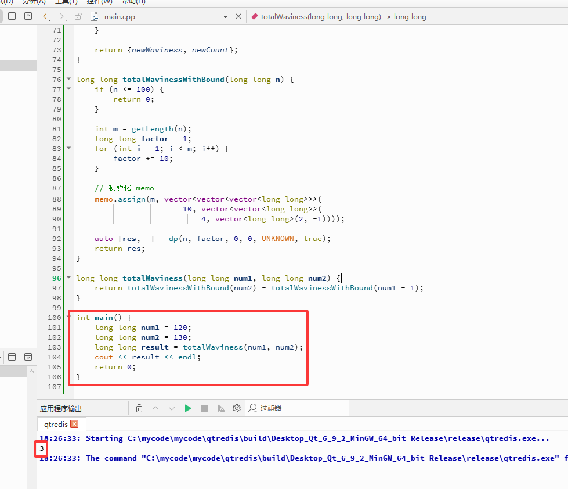
Task: Click the newWaviness identifier on line 73
Action: point(157,50)
